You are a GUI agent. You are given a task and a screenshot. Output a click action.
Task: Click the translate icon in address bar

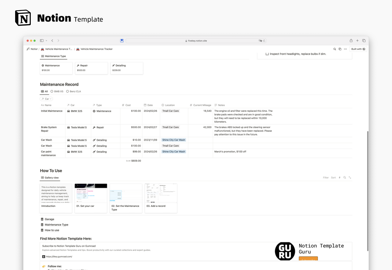260,41
